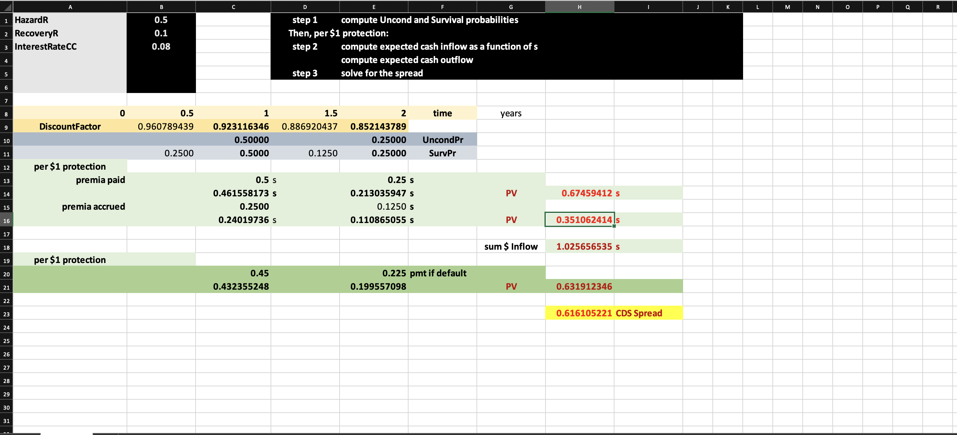
Task: Click the interest rate value 0.08
Action: coord(161,46)
